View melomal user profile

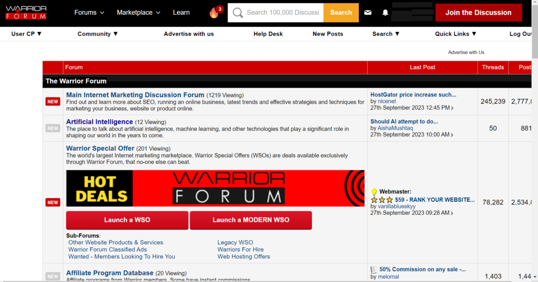[388, 277]
